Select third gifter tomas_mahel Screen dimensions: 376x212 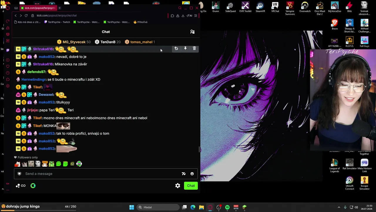(140, 42)
